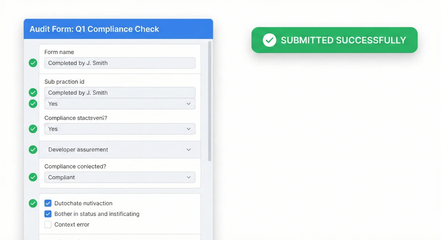Uncheck the Dutochate nutivaction checkbox
Viewport: 441px width, 240px height.
pos(48,203)
